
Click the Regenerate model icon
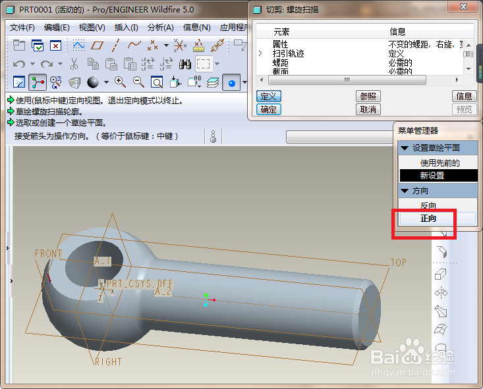tap(148, 64)
